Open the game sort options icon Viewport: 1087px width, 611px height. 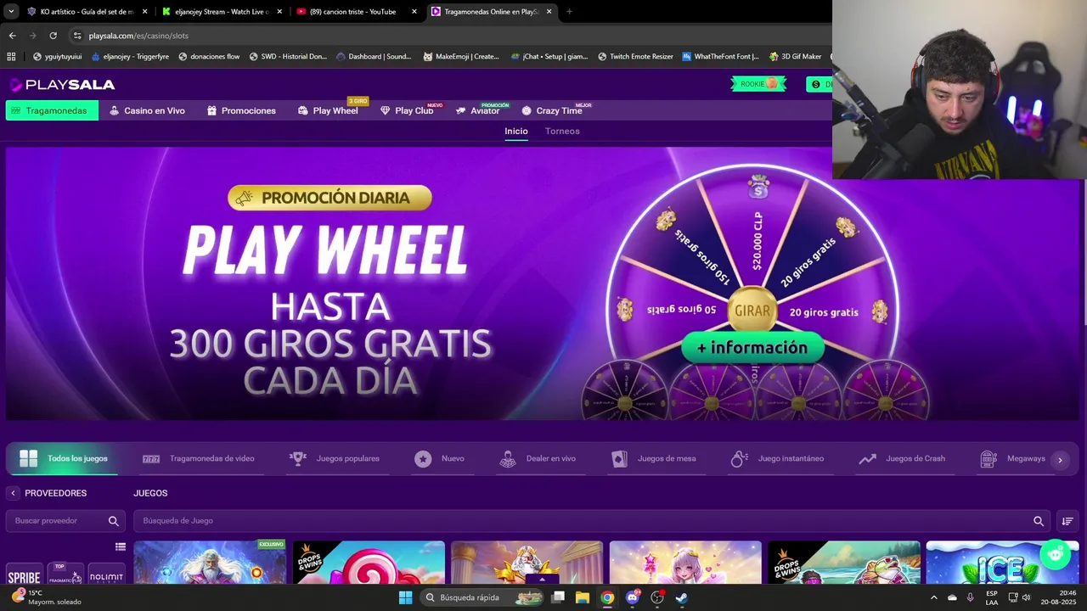[x=1067, y=521]
